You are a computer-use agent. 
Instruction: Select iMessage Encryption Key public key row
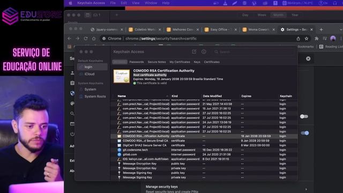coord(204,164)
